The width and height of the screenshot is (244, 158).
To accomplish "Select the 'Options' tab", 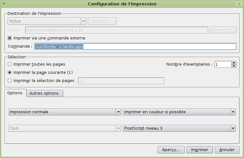I will tap(15, 93).
